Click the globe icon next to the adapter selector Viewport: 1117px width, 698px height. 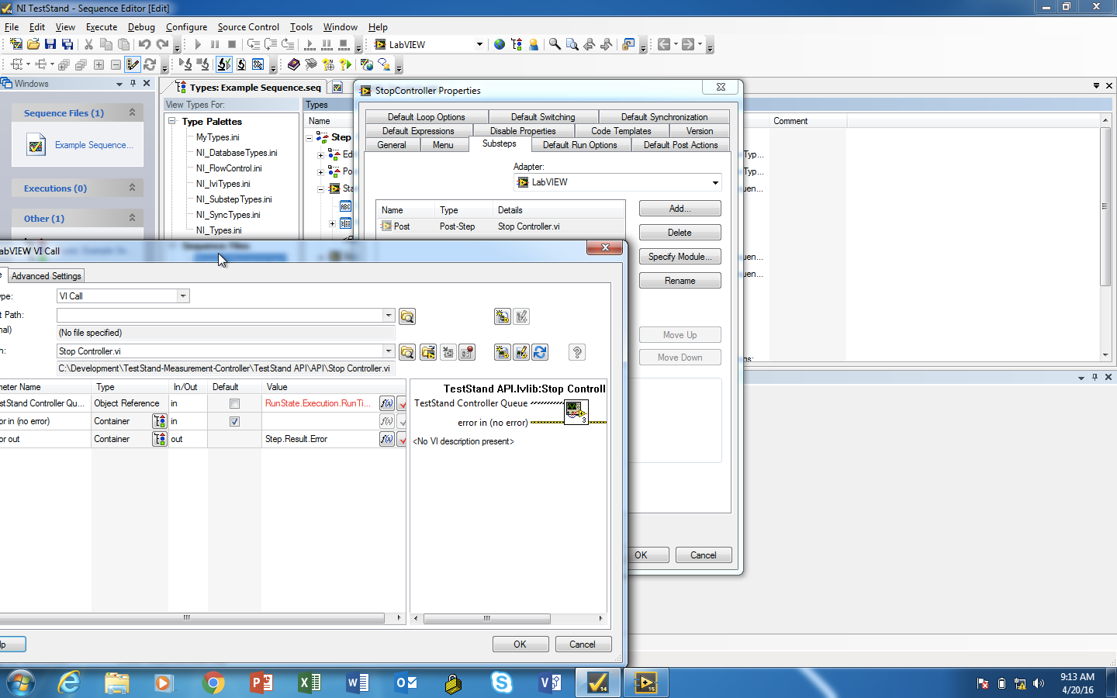500,44
